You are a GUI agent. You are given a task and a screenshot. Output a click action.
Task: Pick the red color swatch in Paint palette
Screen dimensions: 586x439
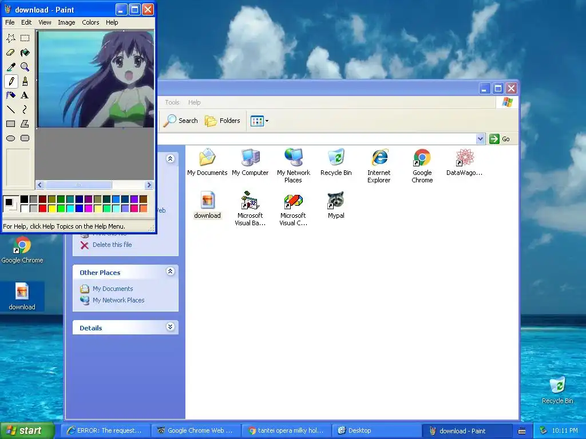click(42, 208)
